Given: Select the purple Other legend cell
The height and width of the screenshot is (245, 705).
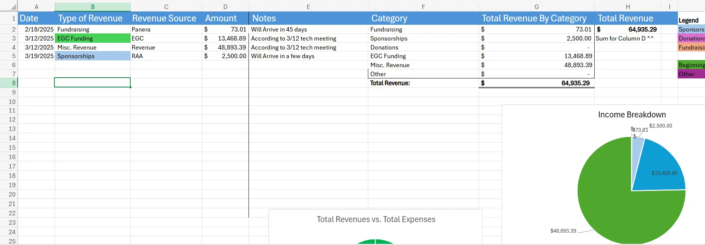Looking at the screenshot, I should (691, 74).
